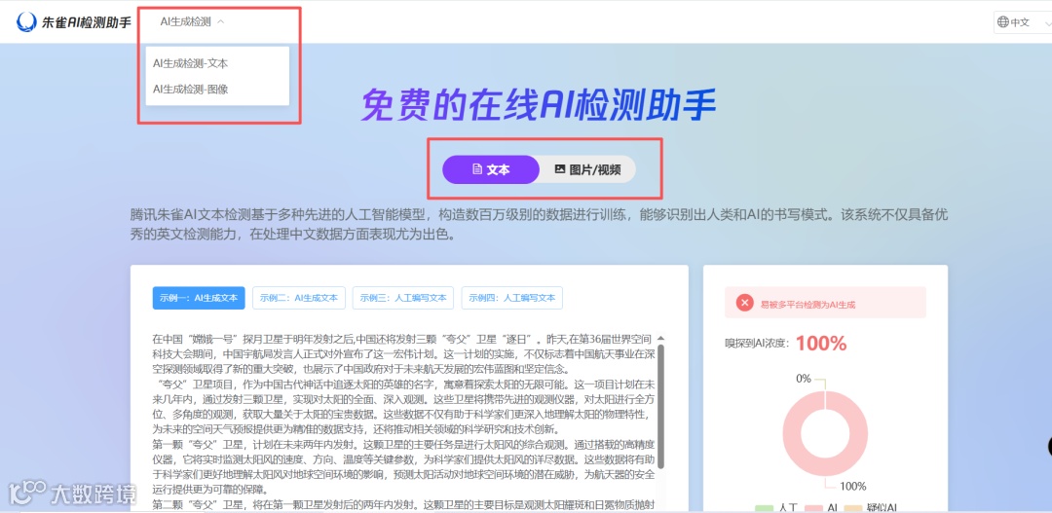Viewport: 1052px width, 513px height.
Task: Click the 嗅探到AI浓度 label
Action: pyautogui.click(x=758, y=344)
